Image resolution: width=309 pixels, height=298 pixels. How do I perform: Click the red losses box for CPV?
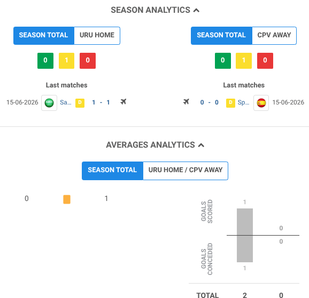pos(265,61)
